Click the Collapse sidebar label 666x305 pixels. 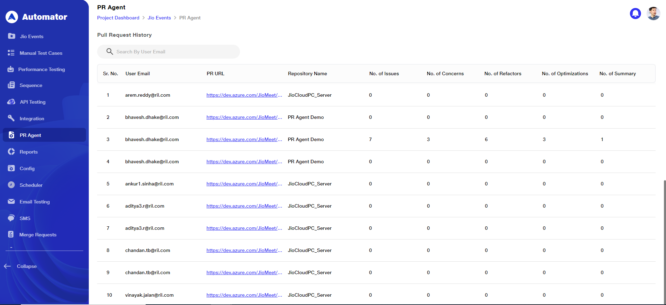click(x=27, y=266)
